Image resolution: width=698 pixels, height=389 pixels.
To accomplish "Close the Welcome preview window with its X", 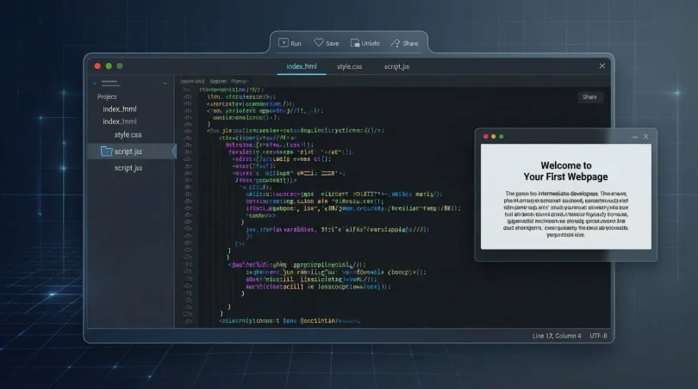I will [646, 137].
